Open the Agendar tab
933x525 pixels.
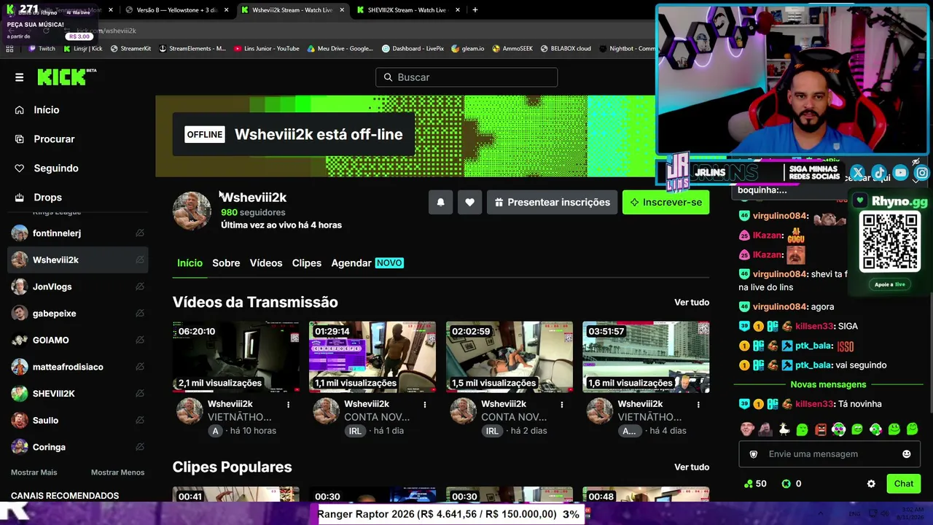click(367, 263)
